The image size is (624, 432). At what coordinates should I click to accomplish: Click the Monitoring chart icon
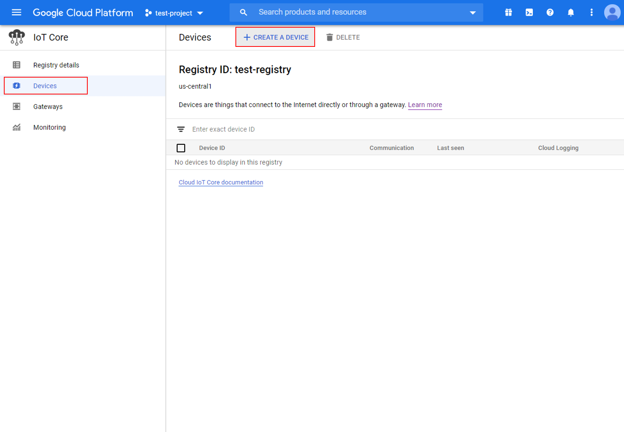(17, 127)
